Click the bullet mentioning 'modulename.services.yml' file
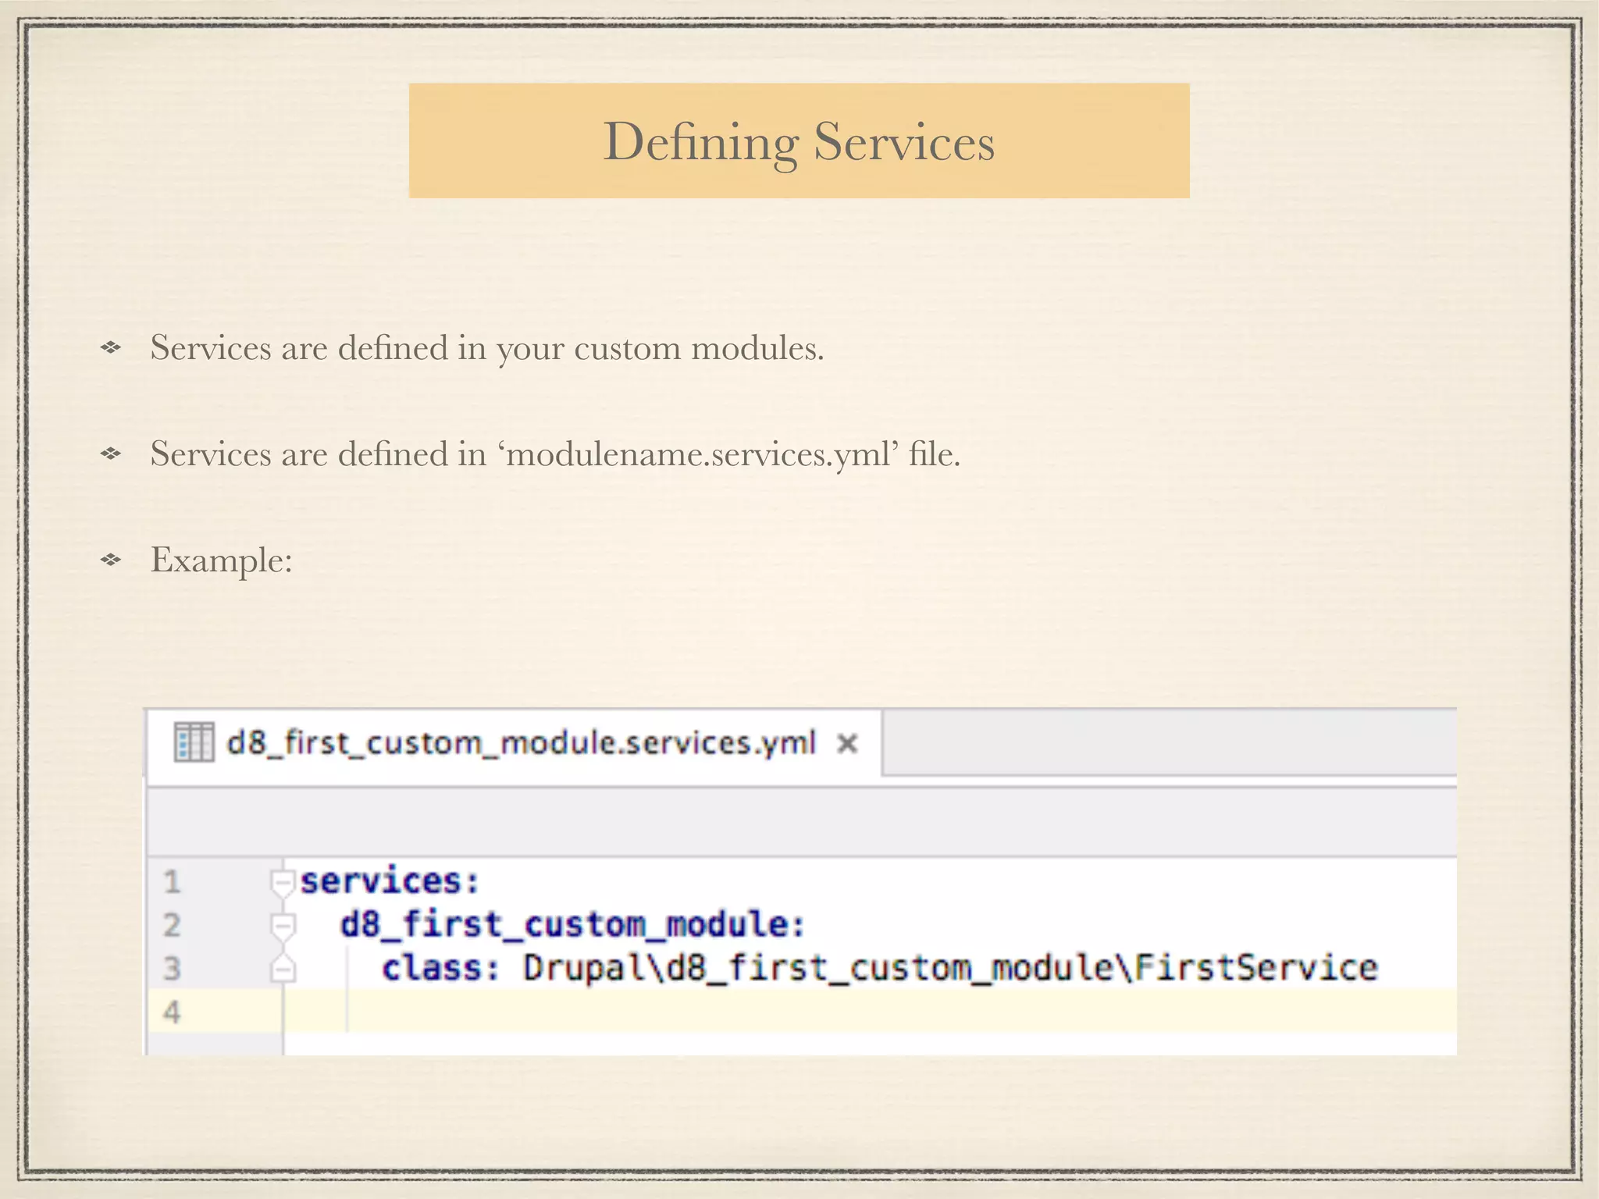 point(555,454)
